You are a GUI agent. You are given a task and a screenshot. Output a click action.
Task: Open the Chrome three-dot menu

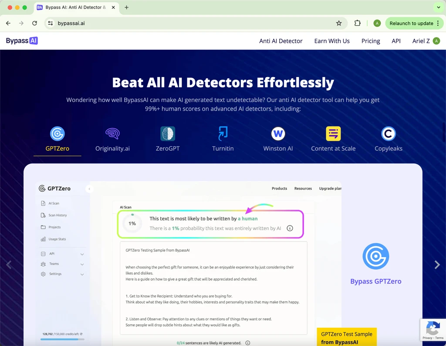[438, 24]
